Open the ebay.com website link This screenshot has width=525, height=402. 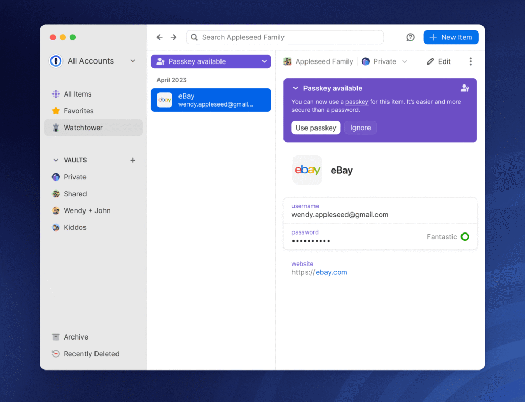331,272
